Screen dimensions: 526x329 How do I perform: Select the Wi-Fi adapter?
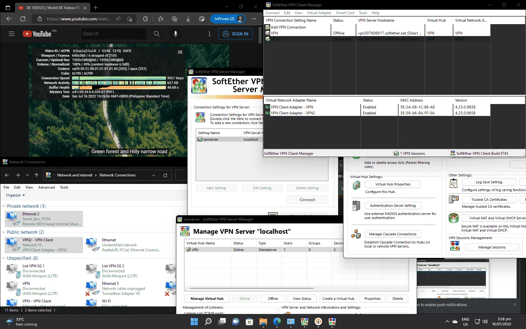pos(123,303)
